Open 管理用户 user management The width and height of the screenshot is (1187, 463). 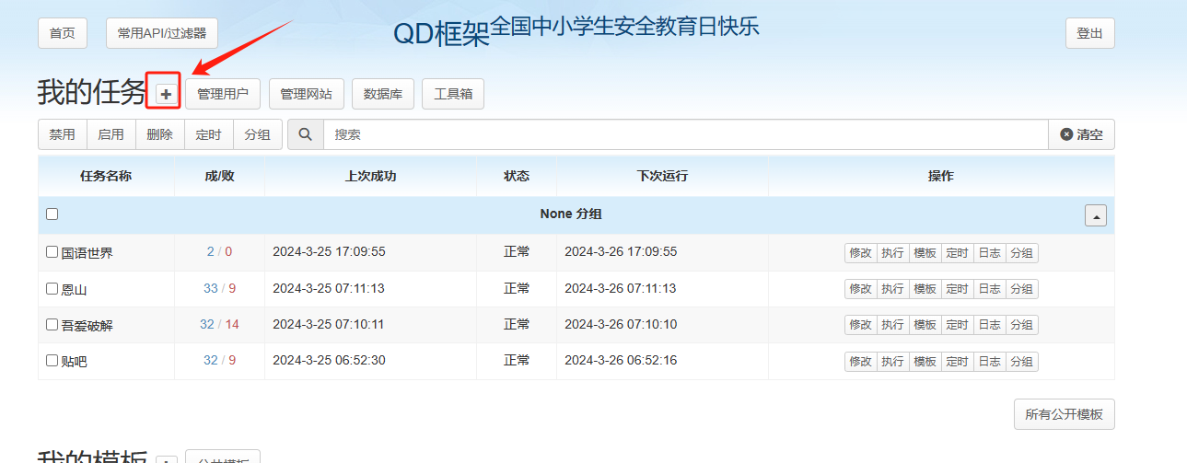tap(223, 94)
